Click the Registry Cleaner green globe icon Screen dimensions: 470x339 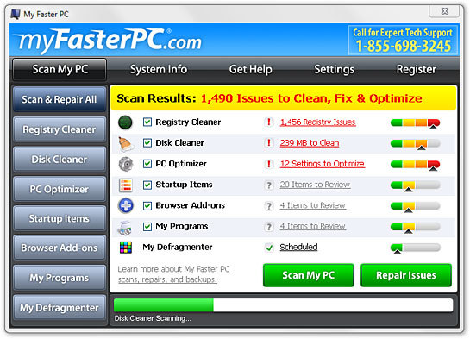pyautogui.click(x=125, y=122)
